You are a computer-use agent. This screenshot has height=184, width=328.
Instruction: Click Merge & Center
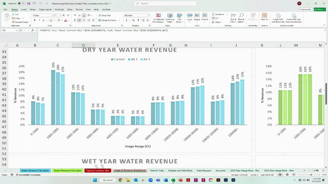pyautogui.click(x=107, y=20)
